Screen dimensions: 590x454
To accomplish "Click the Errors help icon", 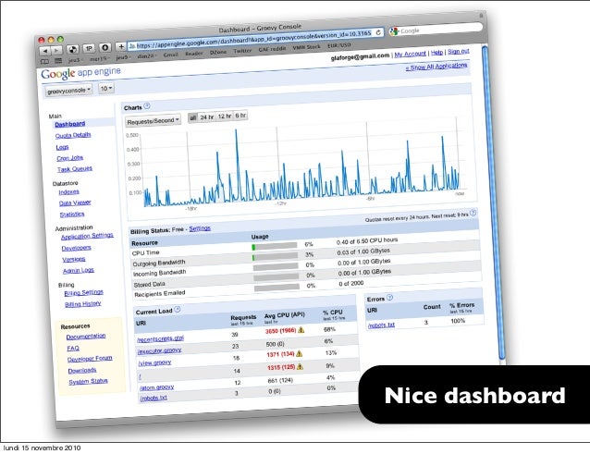I will (390, 297).
